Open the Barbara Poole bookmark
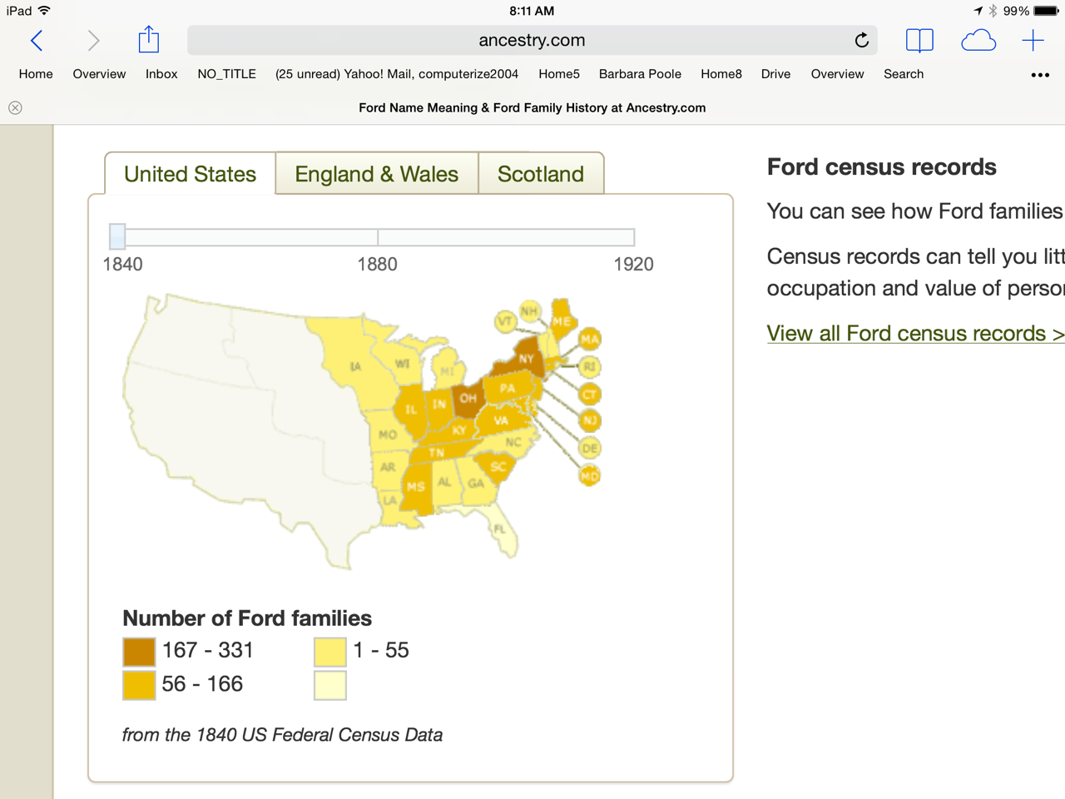 (x=640, y=74)
